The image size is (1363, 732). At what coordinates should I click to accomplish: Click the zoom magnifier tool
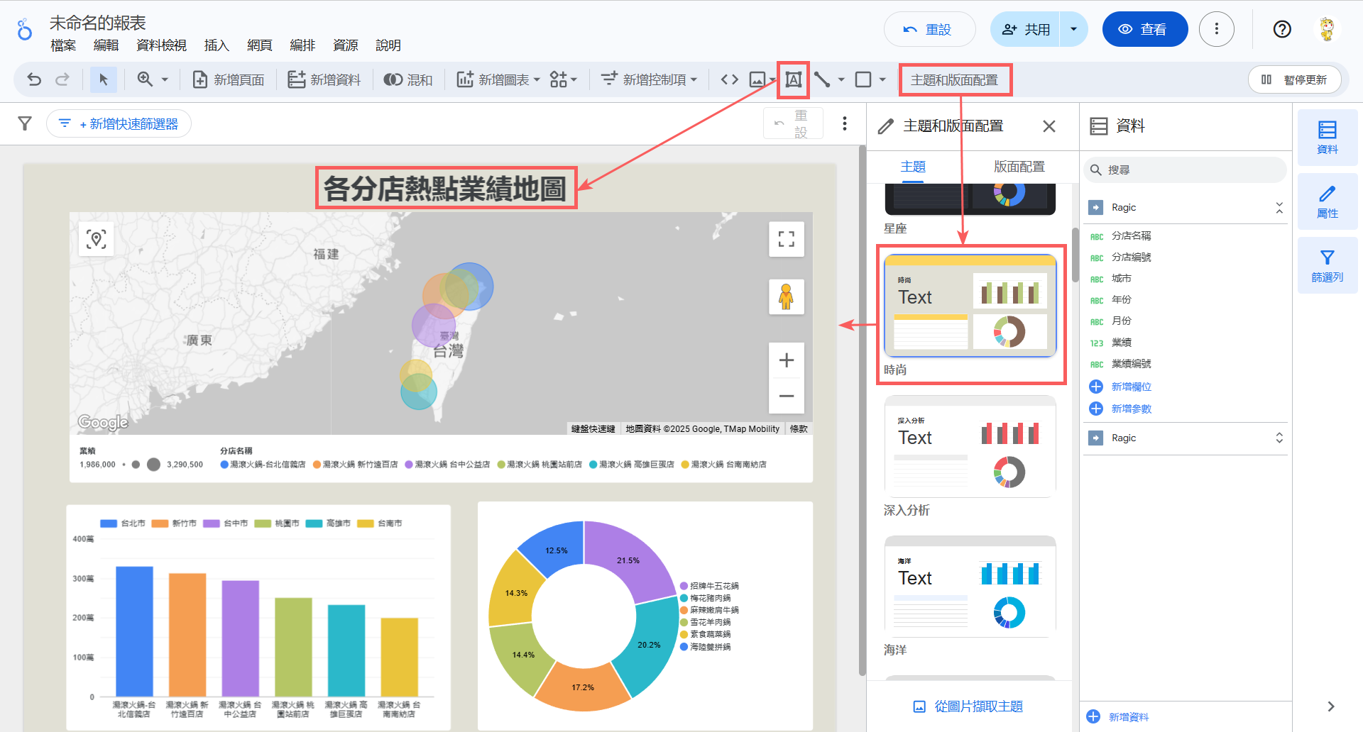click(x=145, y=79)
